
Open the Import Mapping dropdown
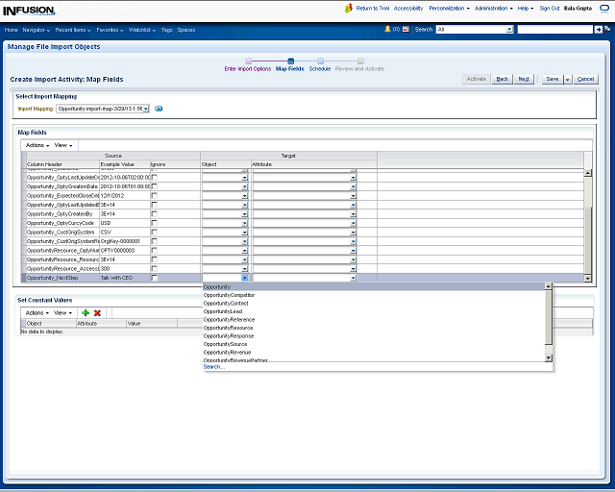[x=146, y=109]
